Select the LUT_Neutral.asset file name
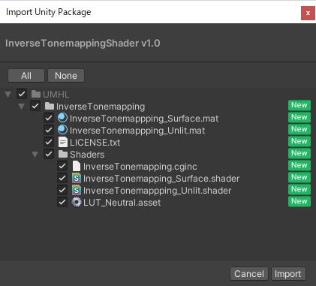The height and width of the screenshot is (286, 316). (122, 203)
